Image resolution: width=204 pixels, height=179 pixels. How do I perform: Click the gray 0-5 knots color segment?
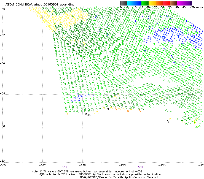click(124, 3)
